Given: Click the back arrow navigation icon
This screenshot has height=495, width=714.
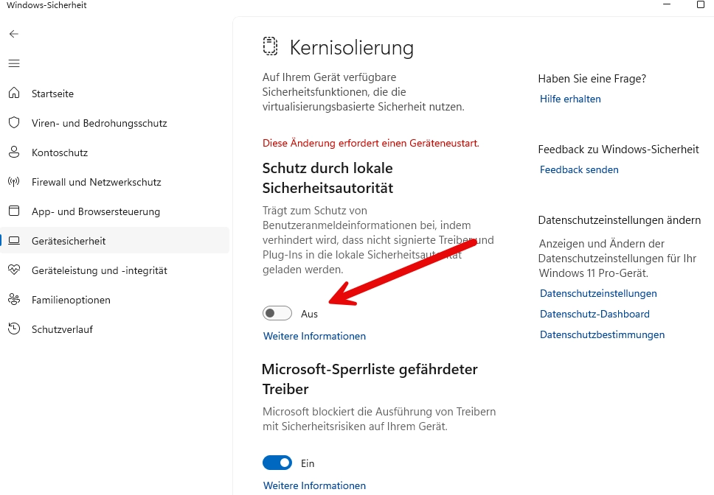Looking at the screenshot, I should pos(13,34).
